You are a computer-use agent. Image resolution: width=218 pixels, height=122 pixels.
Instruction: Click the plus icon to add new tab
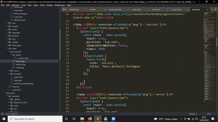tap(213, 9)
